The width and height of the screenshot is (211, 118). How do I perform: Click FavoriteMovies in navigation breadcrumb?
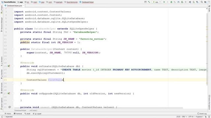[x=9, y=2]
